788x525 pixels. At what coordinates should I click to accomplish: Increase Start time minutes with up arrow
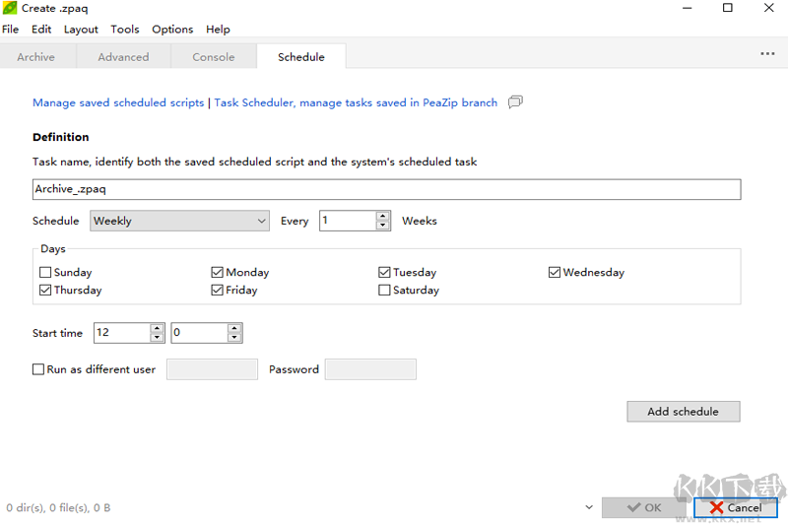[x=234, y=328]
